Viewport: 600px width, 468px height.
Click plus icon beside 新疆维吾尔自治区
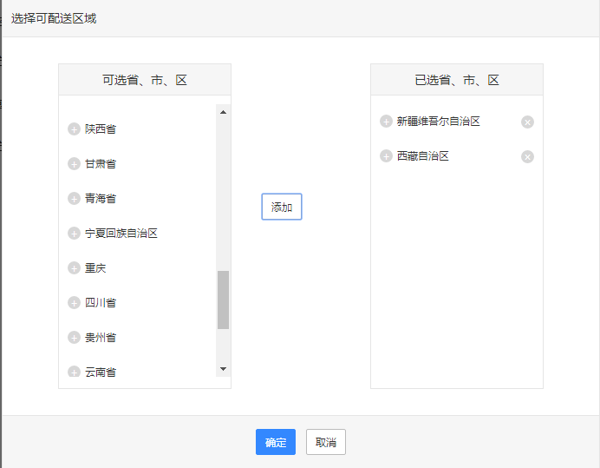click(386, 122)
